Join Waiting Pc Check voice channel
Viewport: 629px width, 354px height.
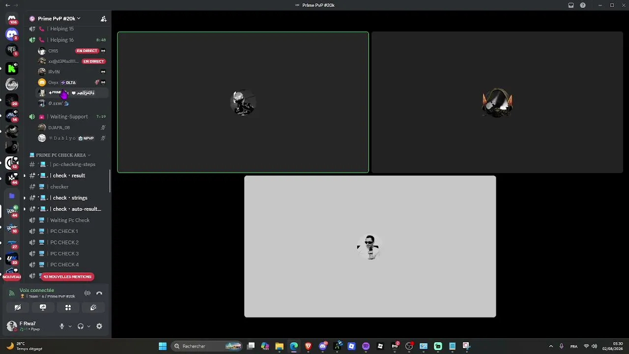(x=68, y=220)
